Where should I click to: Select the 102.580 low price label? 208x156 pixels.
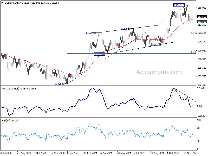tap(60, 84)
